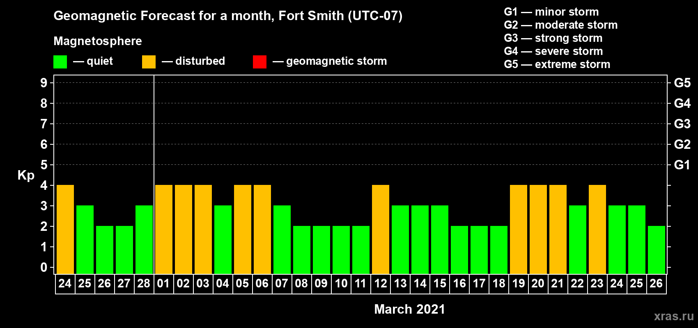Click the orange bar for March 01
Screen dimensions: 698x328
click(164, 230)
